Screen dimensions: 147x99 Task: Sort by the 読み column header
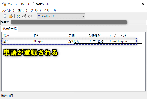point(17,36)
